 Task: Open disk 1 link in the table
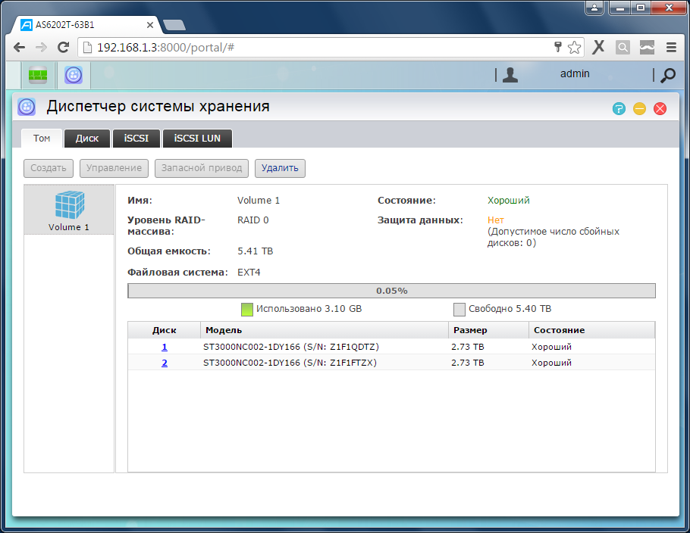(x=165, y=347)
